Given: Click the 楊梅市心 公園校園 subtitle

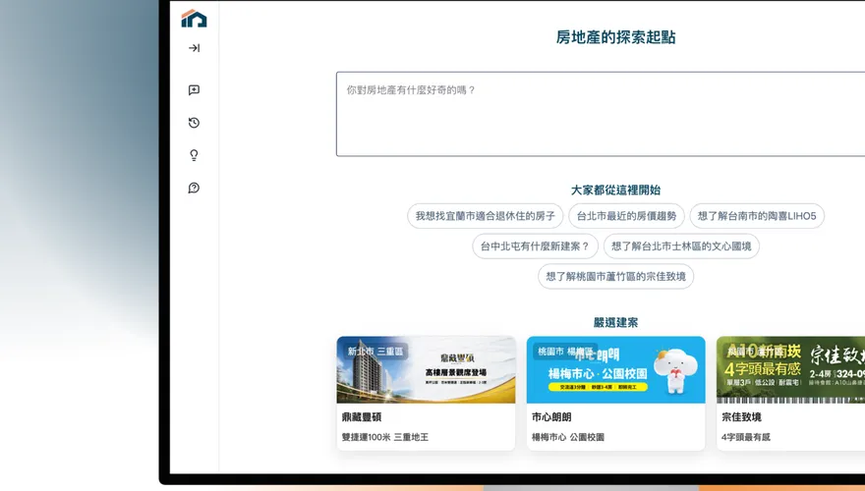Looking at the screenshot, I should point(568,437).
